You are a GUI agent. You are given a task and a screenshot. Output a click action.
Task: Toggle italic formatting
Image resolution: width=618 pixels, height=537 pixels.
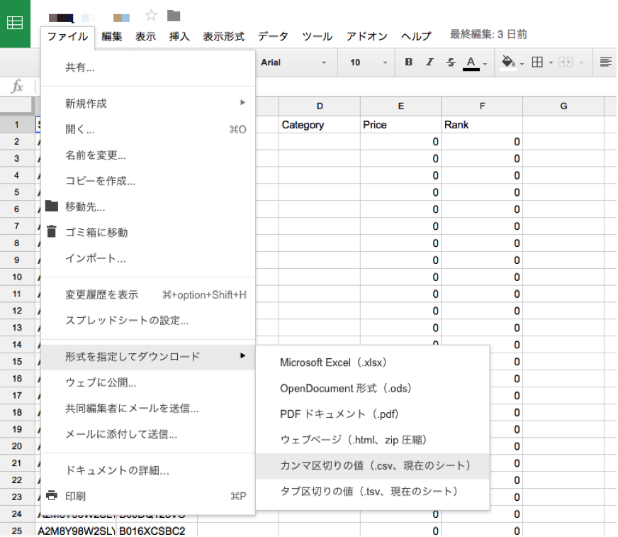[x=429, y=62]
